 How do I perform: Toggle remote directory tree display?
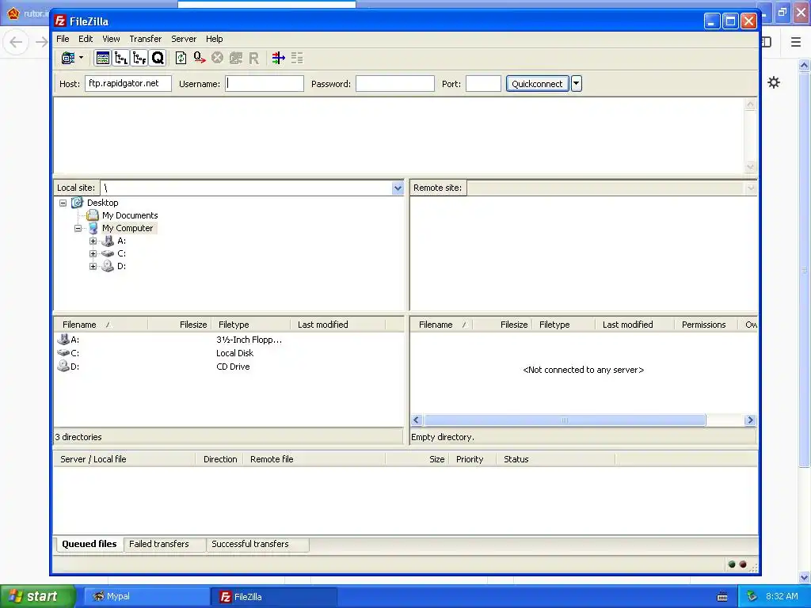tap(139, 58)
